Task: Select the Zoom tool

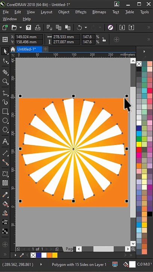Action: coord(5,81)
